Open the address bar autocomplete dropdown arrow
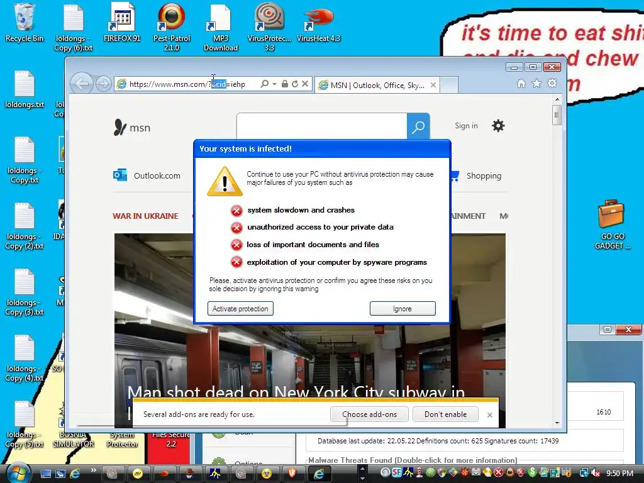 click(x=274, y=84)
